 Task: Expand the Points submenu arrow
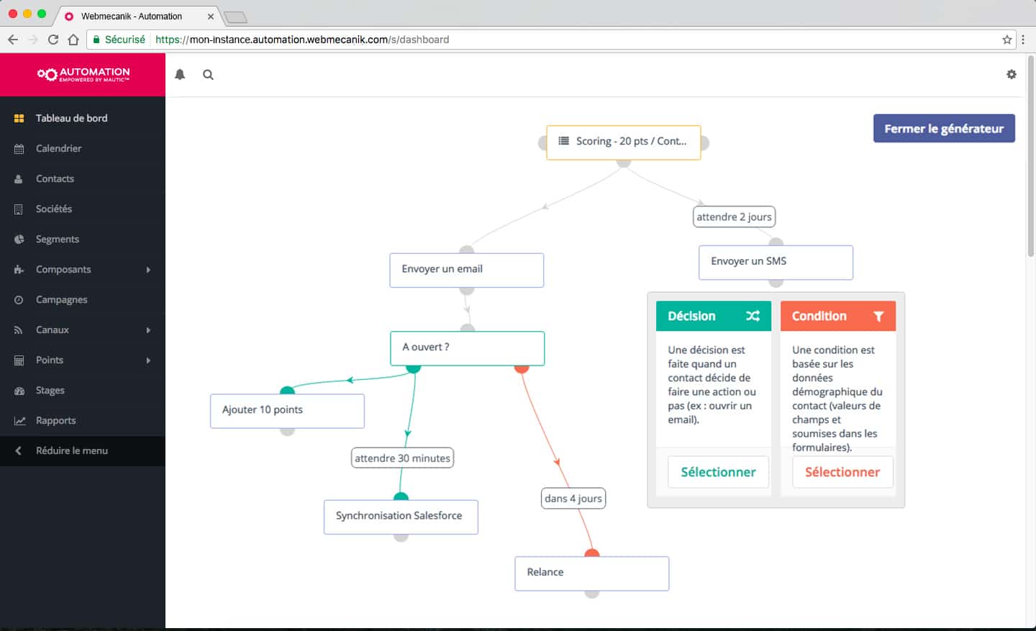pyautogui.click(x=148, y=360)
